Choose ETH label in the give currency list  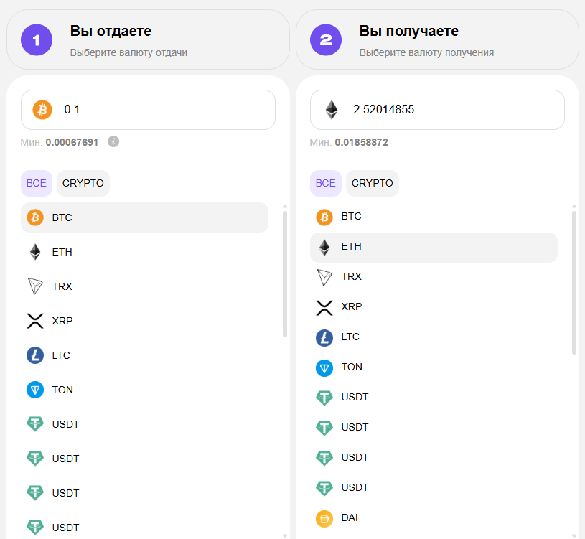click(x=62, y=252)
